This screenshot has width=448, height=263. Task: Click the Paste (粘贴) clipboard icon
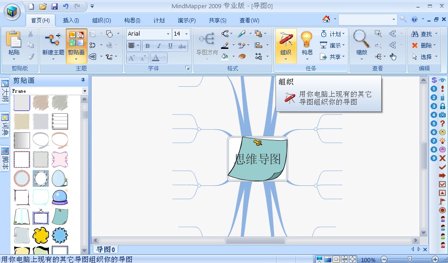click(x=14, y=39)
